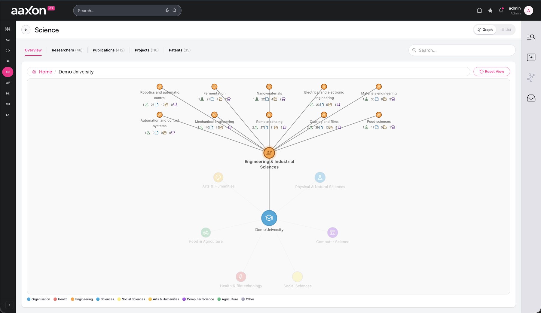The height and width of the screenshot is (313, 541).
Task: Open the WF sidebar module
Action: pos(8,83)
